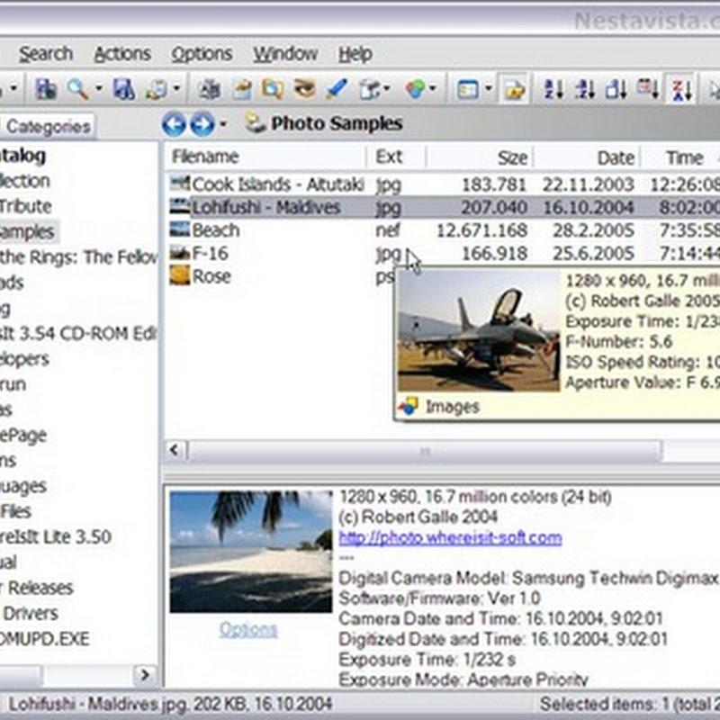Viewport: 720px width, 720px height.
Task: Click the blue forward navigation arrow
Action: 202,123
